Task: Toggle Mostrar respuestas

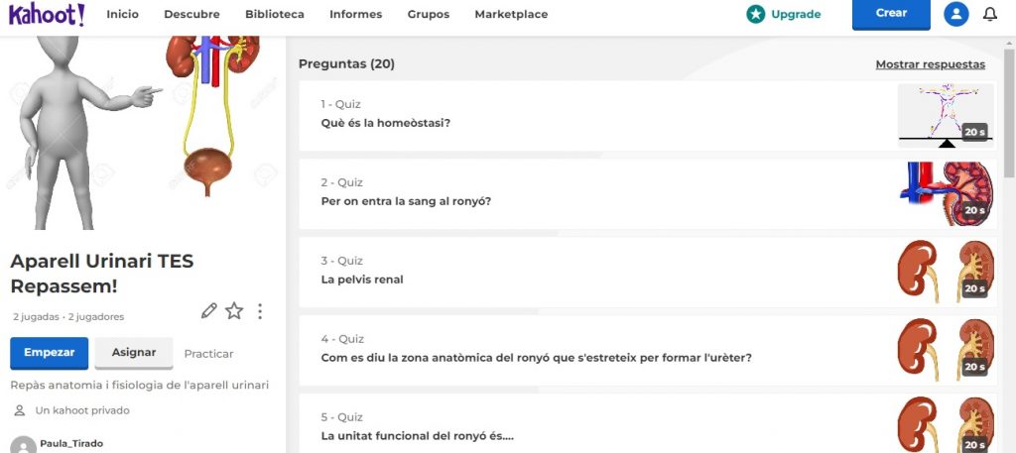Action: (x=930, y=64)
